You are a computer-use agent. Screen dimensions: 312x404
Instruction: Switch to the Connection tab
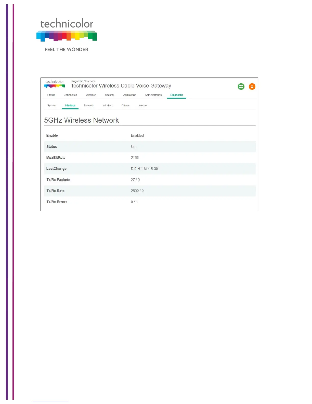point(70,95)
